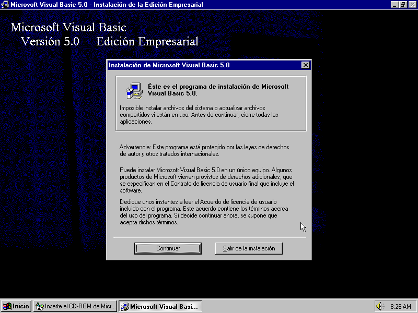Open the Inicio start menu
Image resolution: width=418 pixels, height=313 pixels.
click(x=16, y=306)
